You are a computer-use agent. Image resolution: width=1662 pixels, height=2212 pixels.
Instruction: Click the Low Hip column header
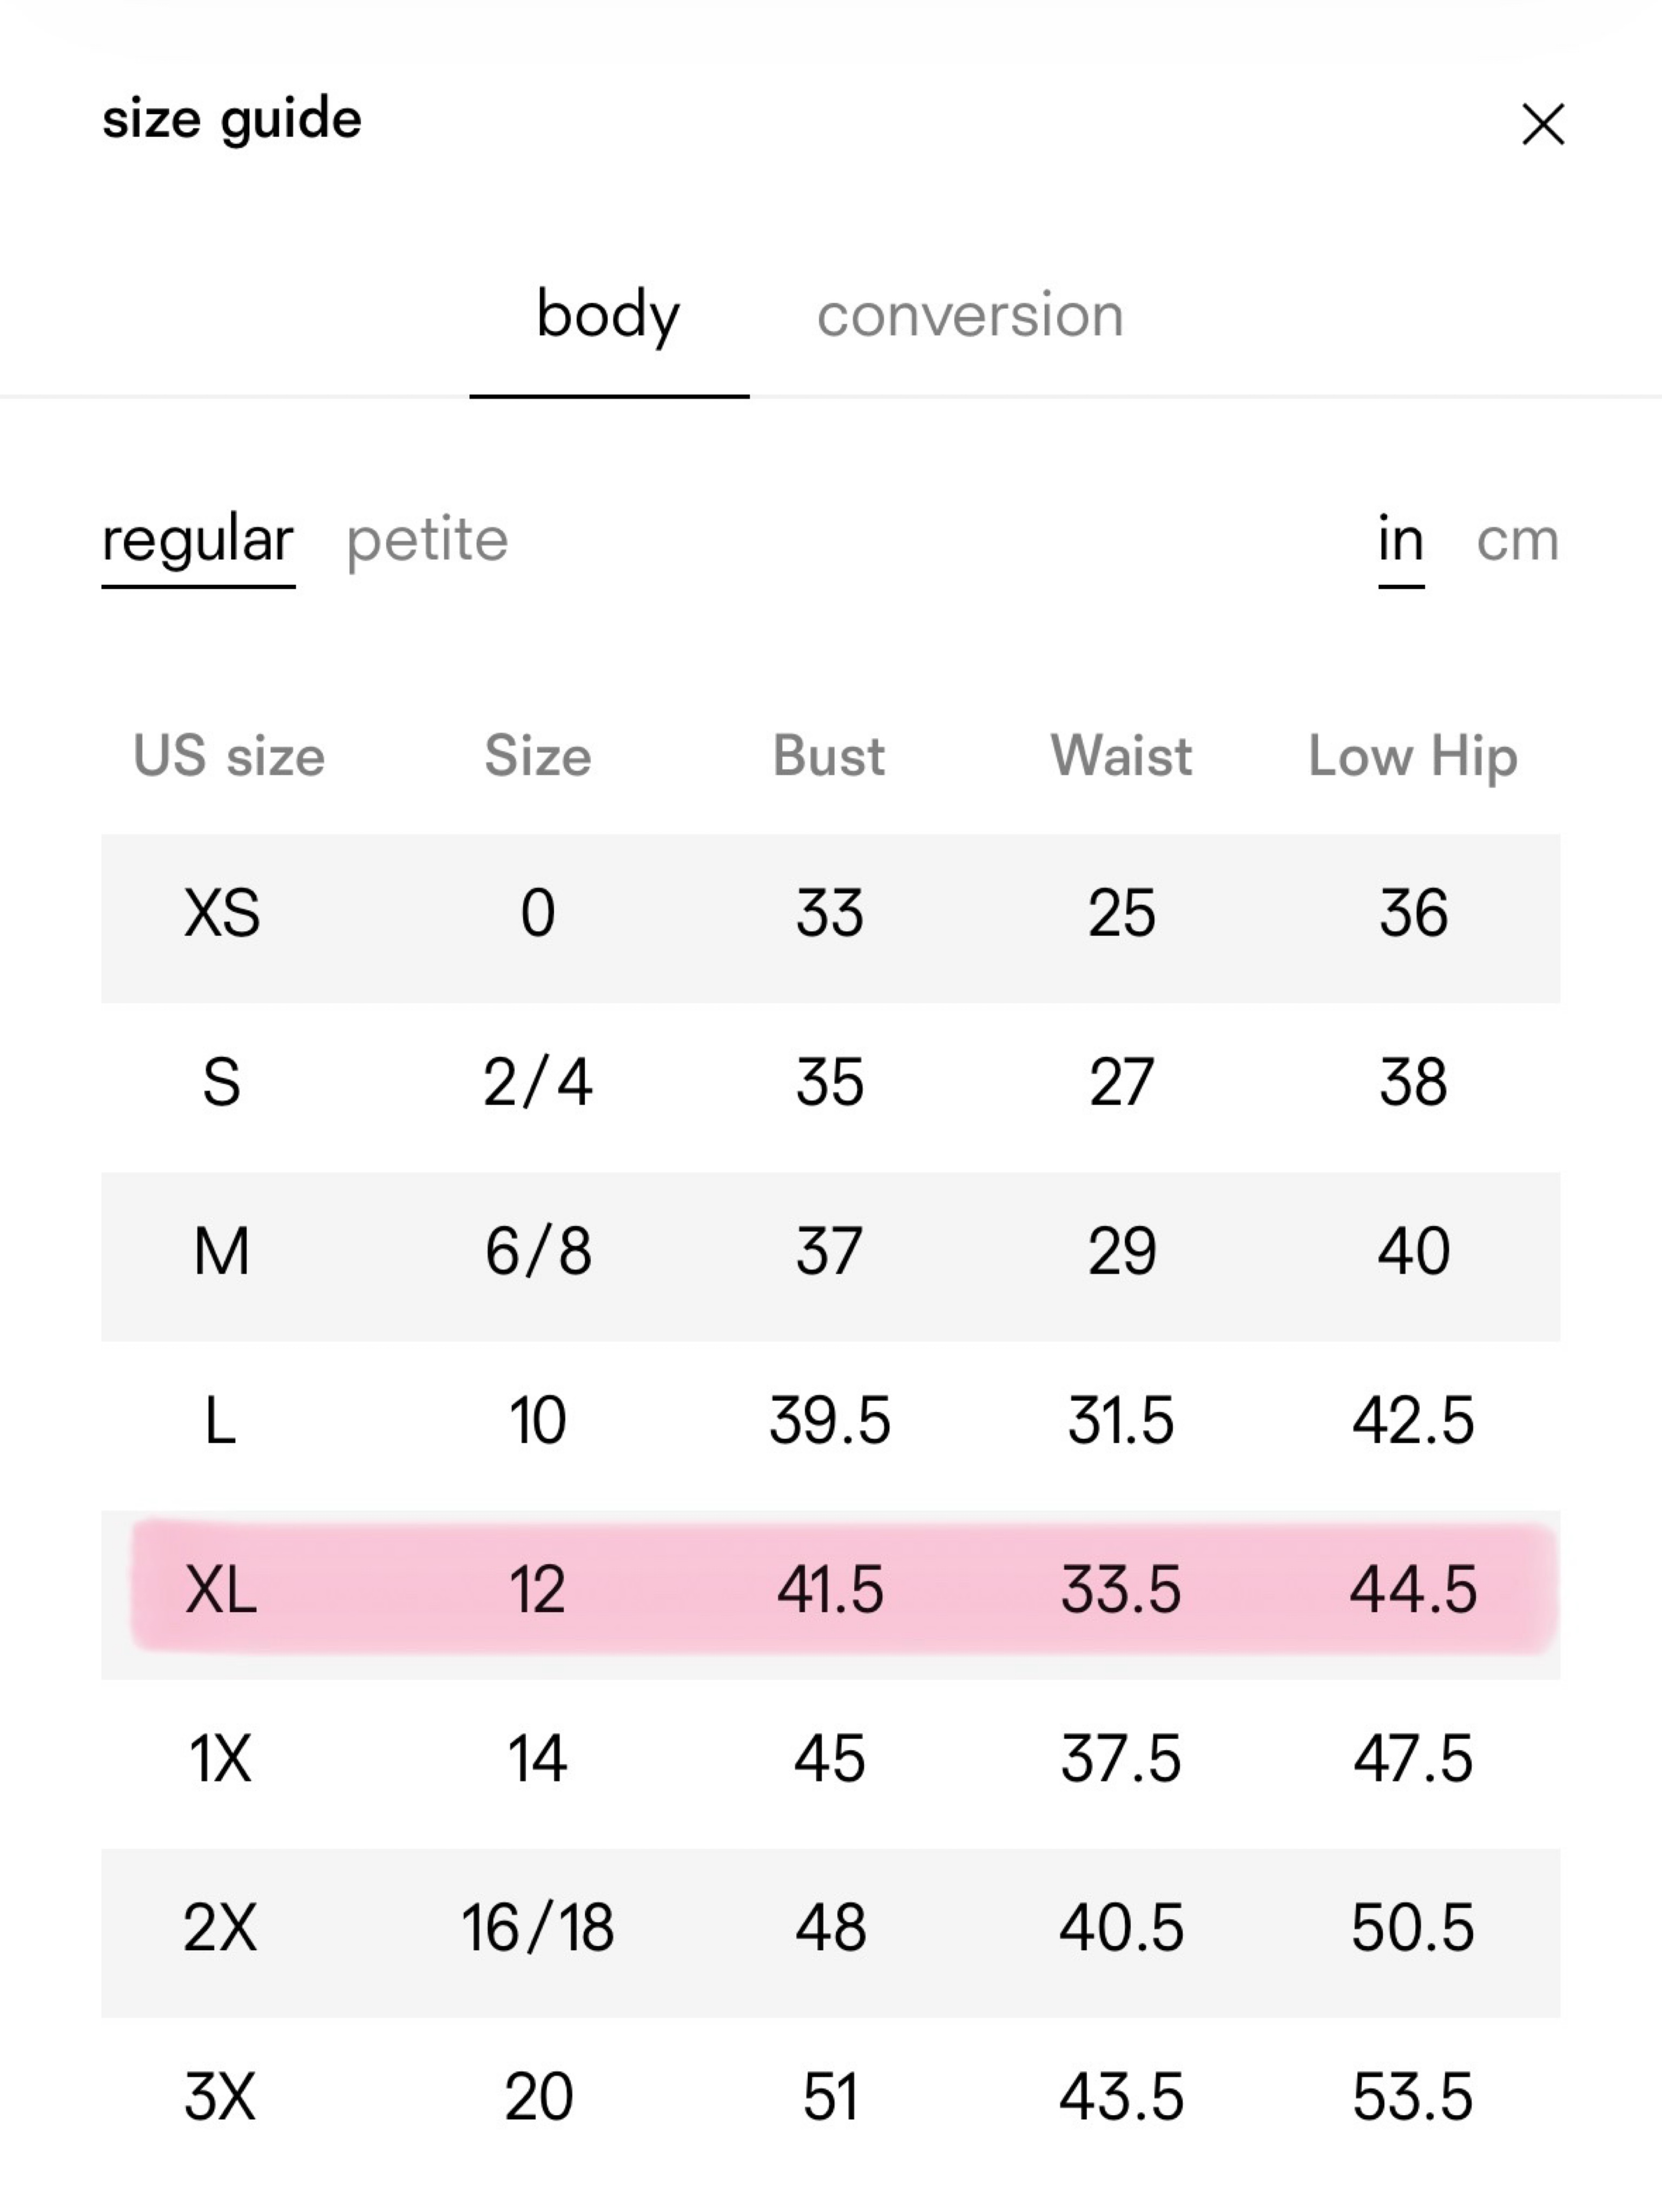(1413, 757)
